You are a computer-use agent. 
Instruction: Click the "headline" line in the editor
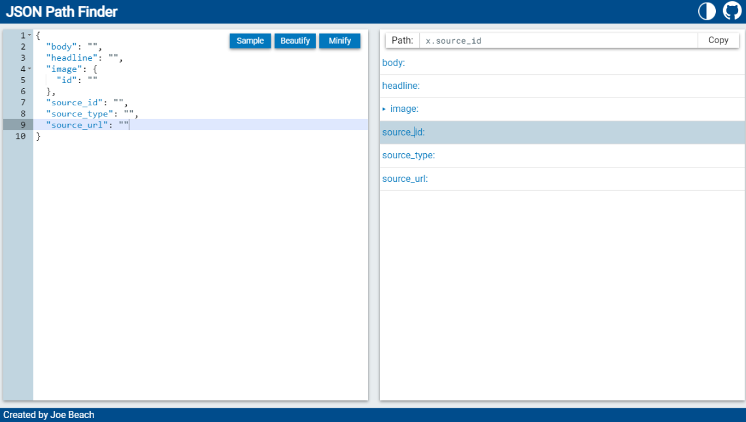point(75,58)
